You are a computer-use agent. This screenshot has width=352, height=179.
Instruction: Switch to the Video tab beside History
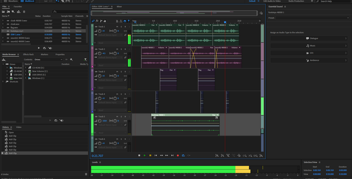tap(19, 127)
